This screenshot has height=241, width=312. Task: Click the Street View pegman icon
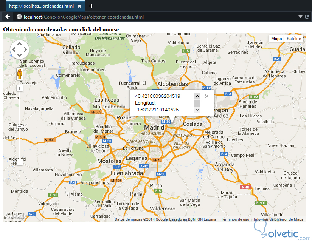[x=20, y=74]
